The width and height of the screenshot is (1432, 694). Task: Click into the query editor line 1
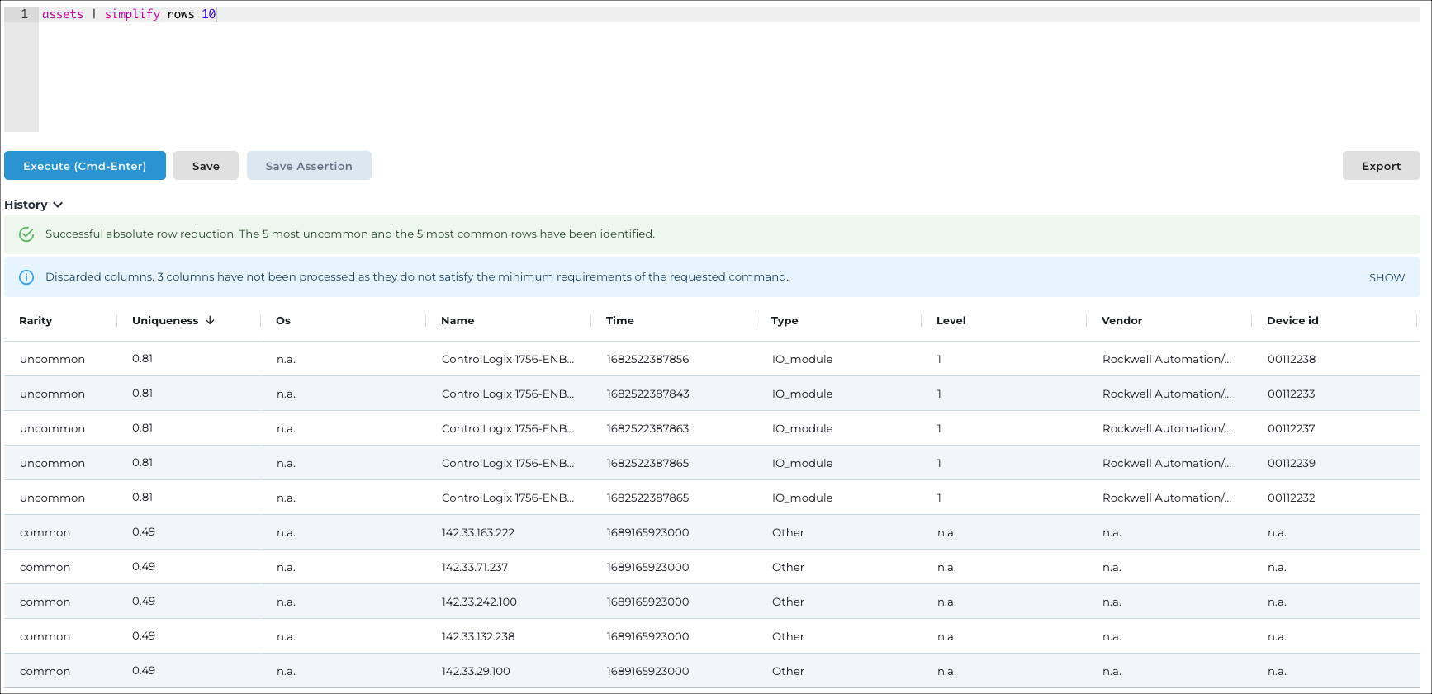pos(729,14)
